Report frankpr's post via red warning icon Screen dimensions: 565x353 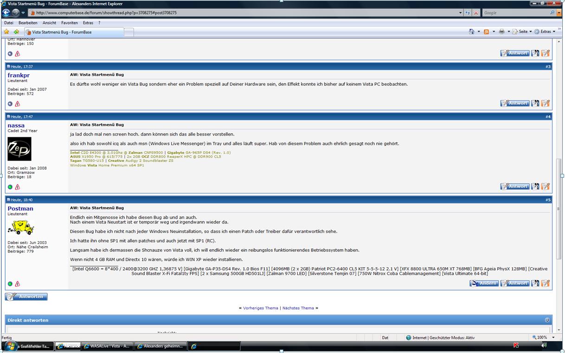coord(18,104)
